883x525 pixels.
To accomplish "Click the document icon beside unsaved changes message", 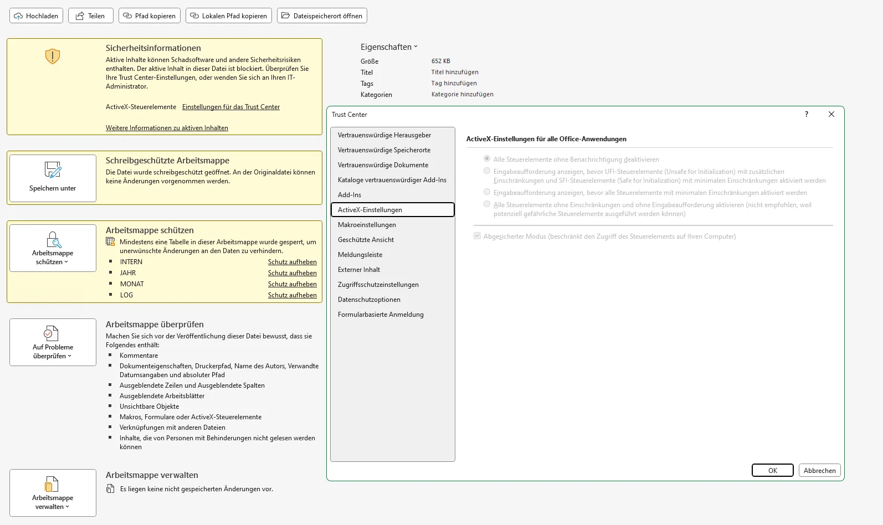I will (110, 489).
